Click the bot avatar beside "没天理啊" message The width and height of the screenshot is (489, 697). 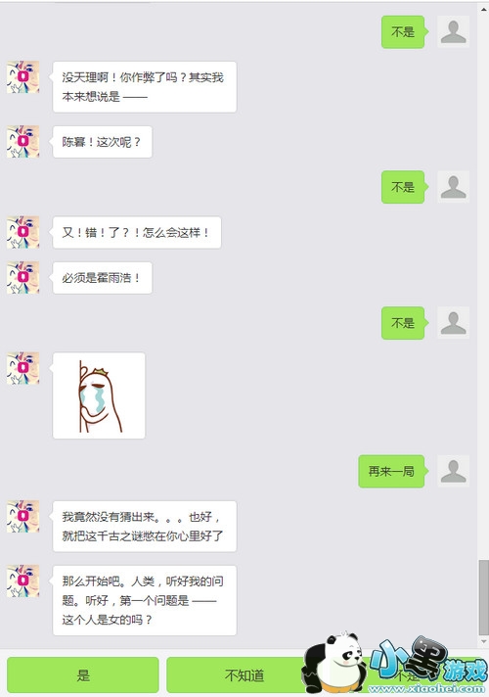pos(23,77)
